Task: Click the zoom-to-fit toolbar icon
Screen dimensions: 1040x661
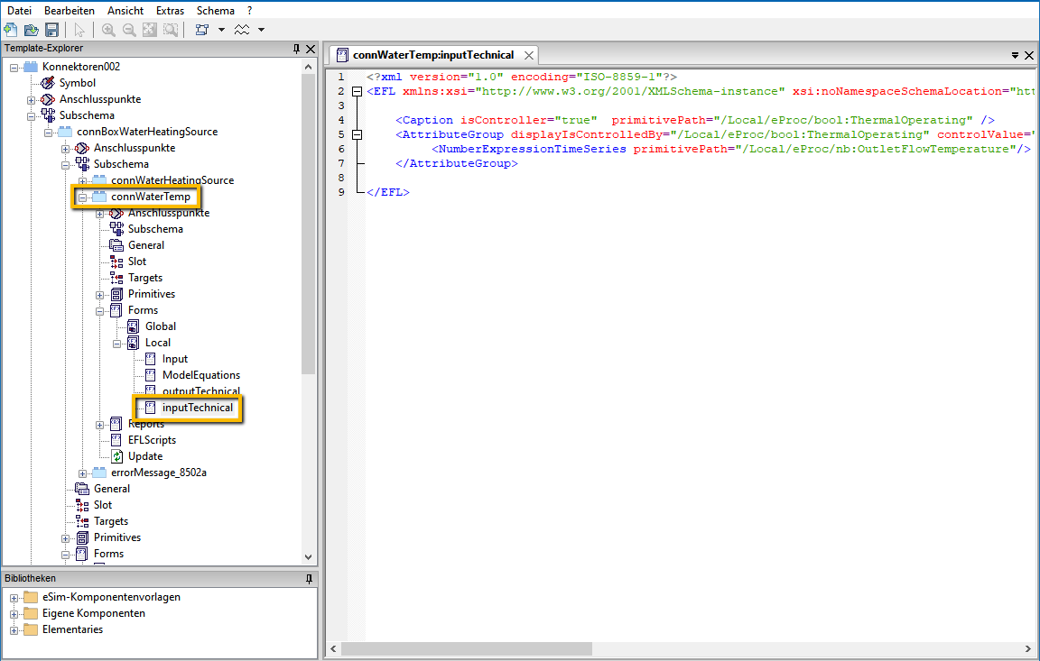Action: pos(150,30)
